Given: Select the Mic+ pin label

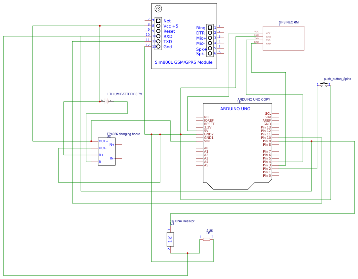Looking at the screenshot, I should 201,38.
